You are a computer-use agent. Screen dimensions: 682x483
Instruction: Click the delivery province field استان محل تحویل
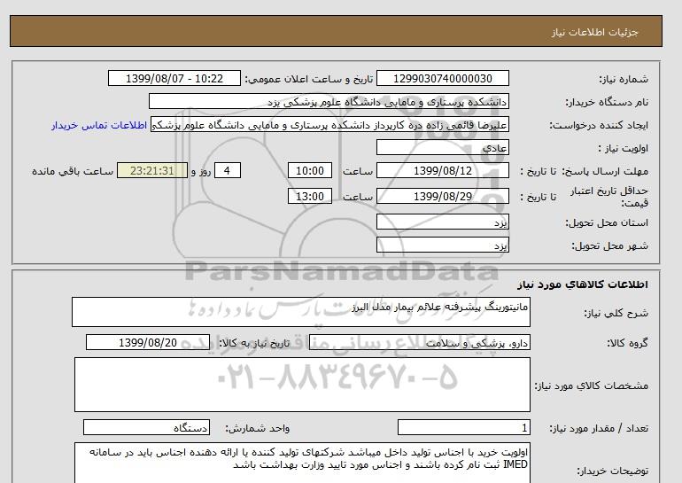(x=442, y=222)
